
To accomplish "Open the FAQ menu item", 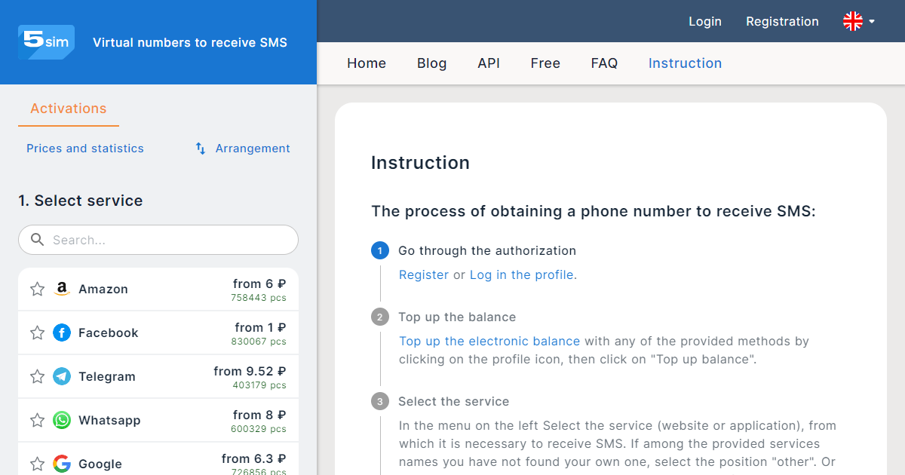I will (x=604, y=63).
